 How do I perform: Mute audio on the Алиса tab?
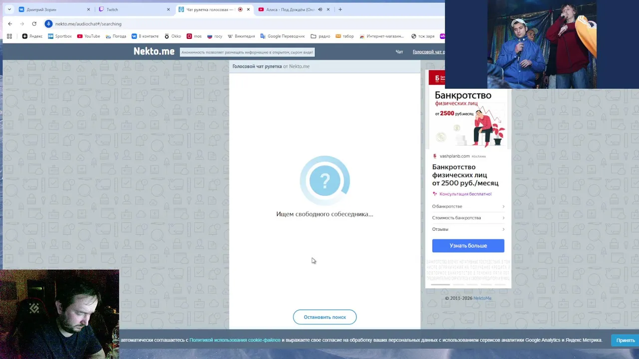point(320,9)
